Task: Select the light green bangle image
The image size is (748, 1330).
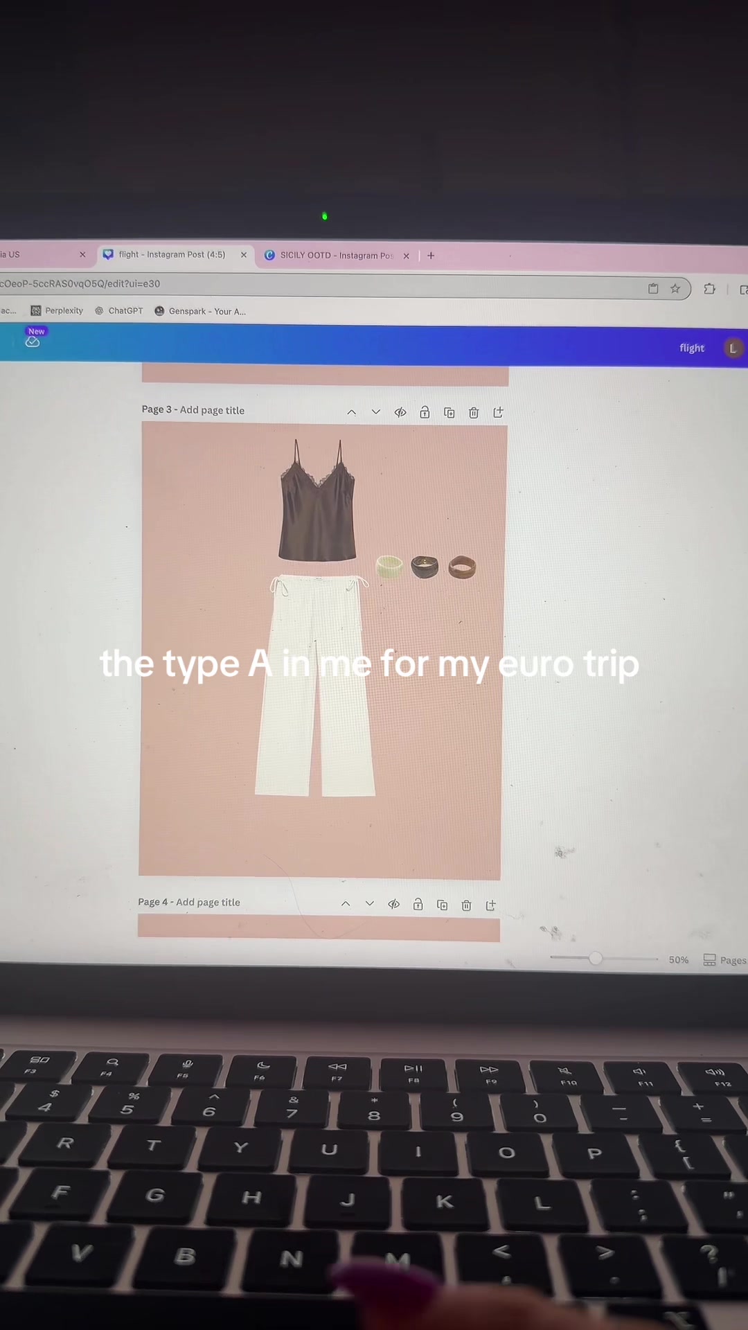Action: 389,566
